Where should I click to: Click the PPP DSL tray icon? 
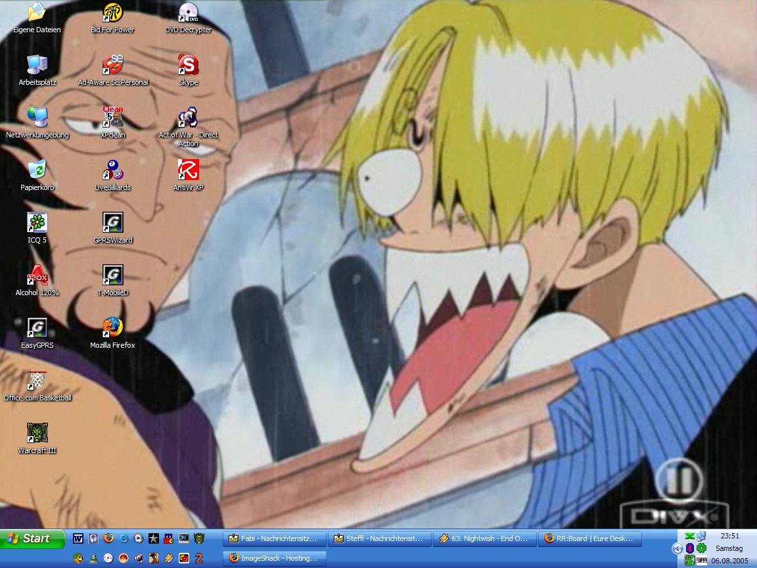coord(690,560)
